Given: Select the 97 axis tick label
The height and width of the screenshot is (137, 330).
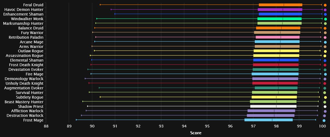Looking at the screenshot, I should tap(253, 126).
